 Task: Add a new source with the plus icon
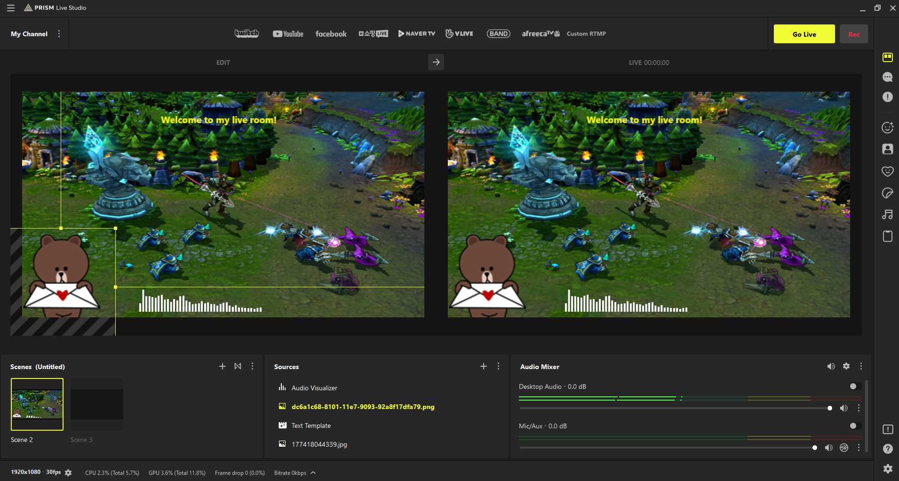483,366
